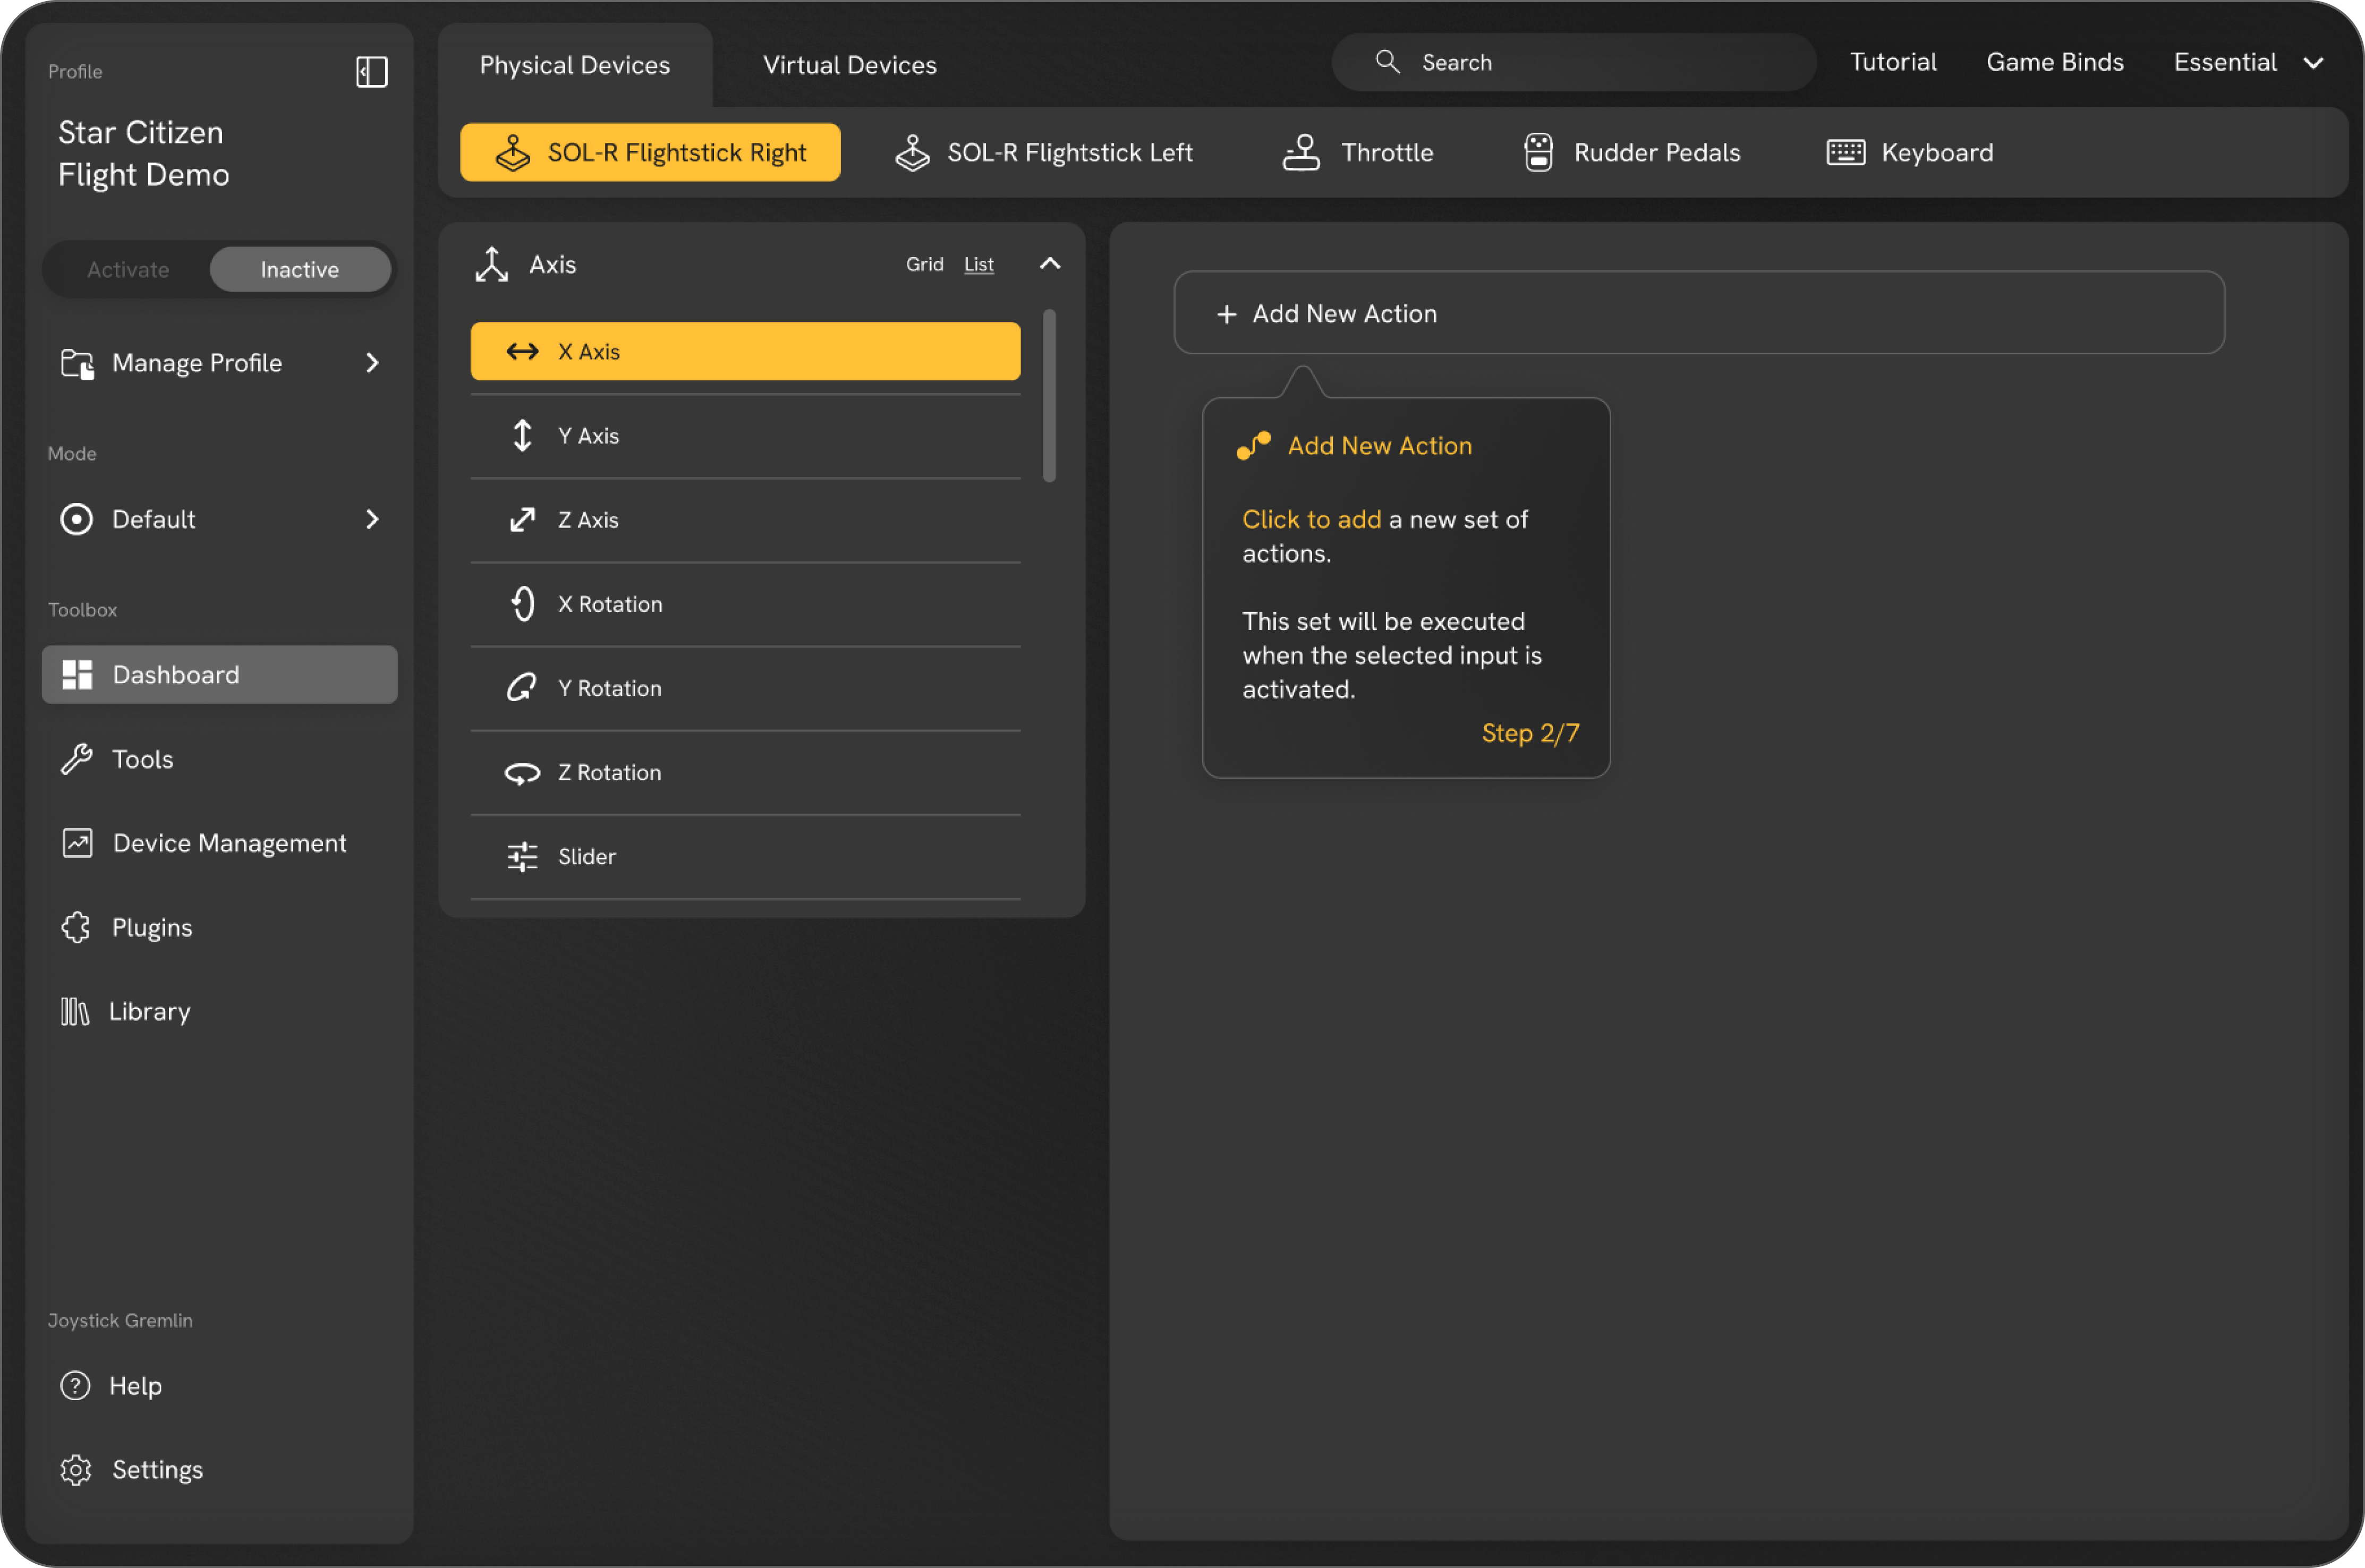2365x1568 pixels.
Task: Collapse the sidebar panel icon
Action: coord(371,71)
